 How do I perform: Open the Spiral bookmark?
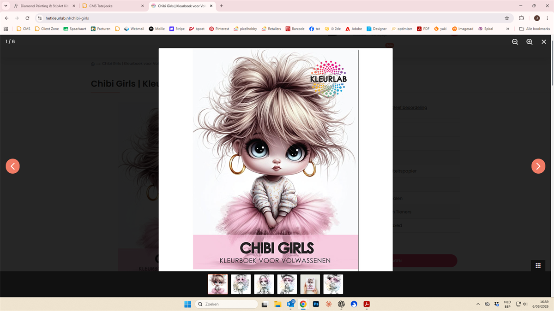[485, 29]
